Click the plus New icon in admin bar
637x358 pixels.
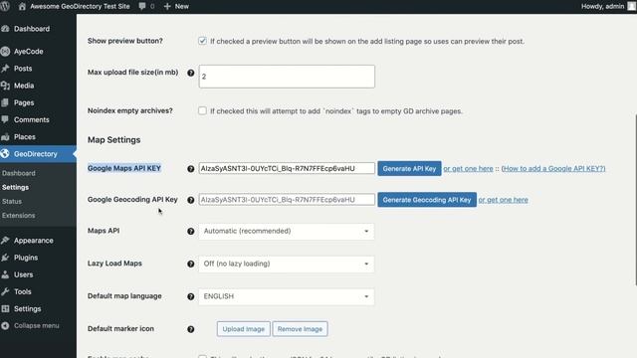167,6
